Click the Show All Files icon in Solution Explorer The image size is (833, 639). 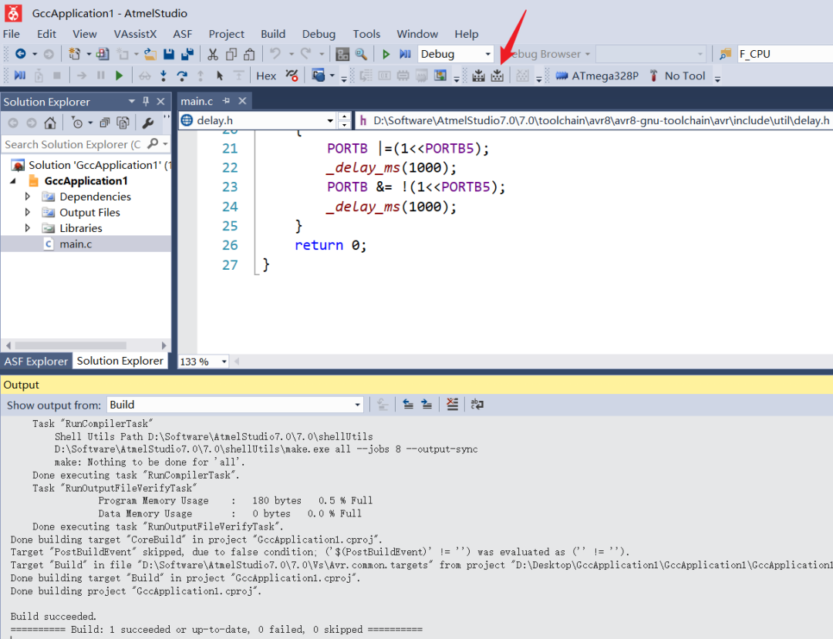[x=123, y=123]
